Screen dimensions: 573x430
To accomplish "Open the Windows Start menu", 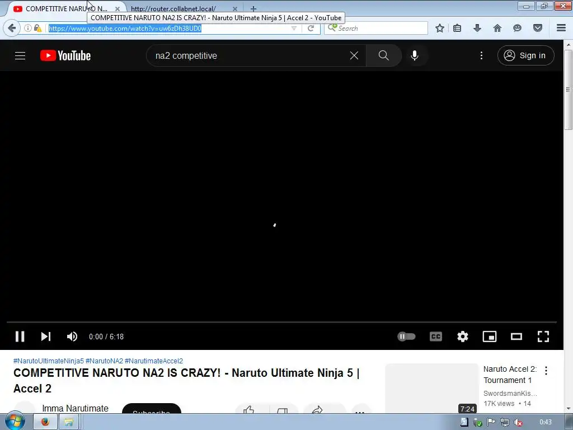I will [x=15, y=422].
